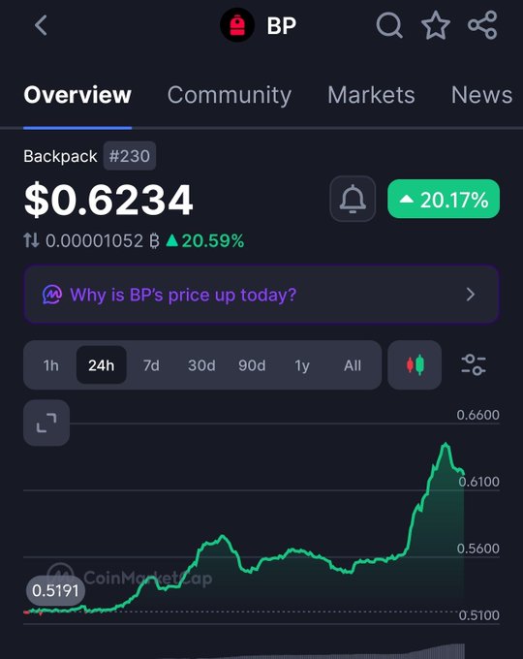Switch to the News tab

click(x=481, y=95)
